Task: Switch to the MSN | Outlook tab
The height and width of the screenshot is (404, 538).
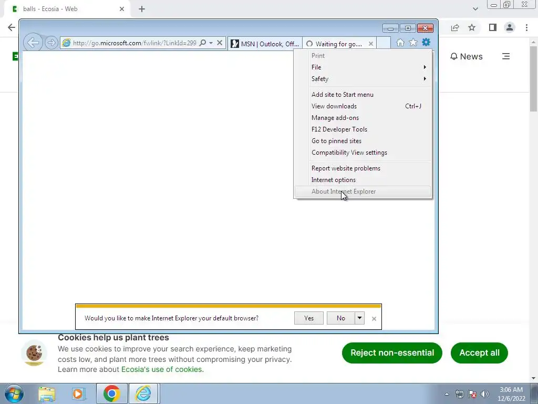Action: pos(265,44)
